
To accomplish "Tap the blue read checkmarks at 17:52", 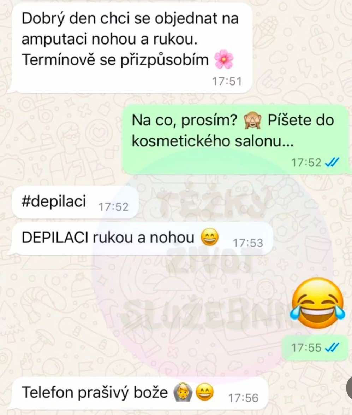I will 332,163.
